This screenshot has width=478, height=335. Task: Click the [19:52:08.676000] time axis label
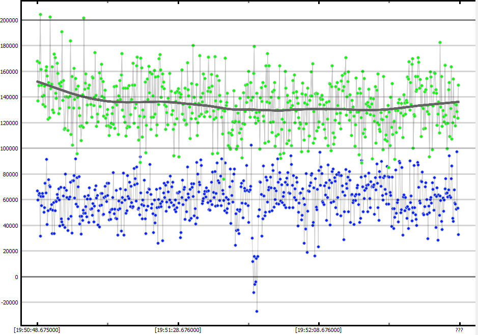[x=318, y=330]
